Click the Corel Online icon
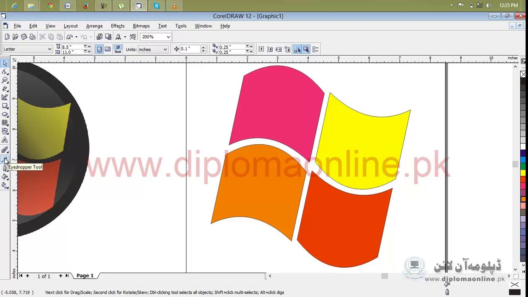Screen dimensions: 528x297 pyautogui.click(x=133, y=37)
